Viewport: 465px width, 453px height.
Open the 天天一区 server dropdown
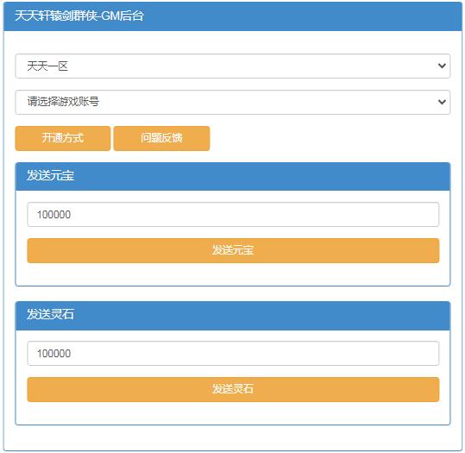(233, 66)
